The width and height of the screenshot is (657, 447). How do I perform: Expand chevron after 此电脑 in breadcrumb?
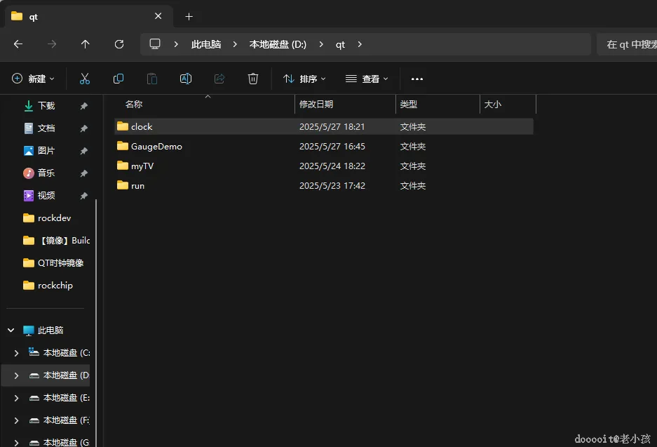click(235, 44)
